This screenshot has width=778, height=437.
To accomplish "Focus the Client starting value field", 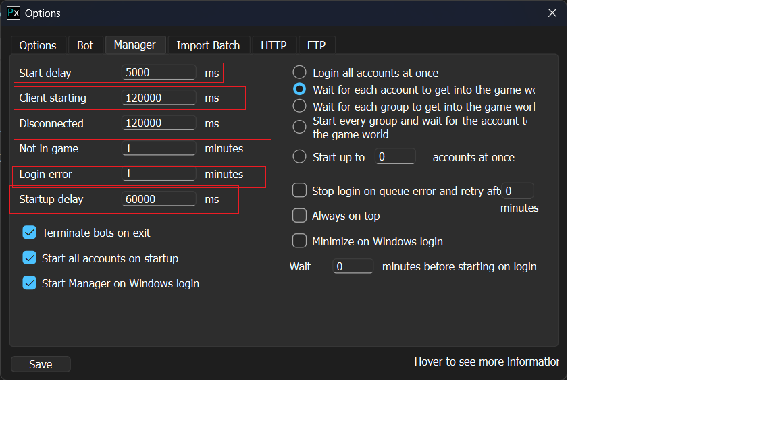I will pos(159,98).
